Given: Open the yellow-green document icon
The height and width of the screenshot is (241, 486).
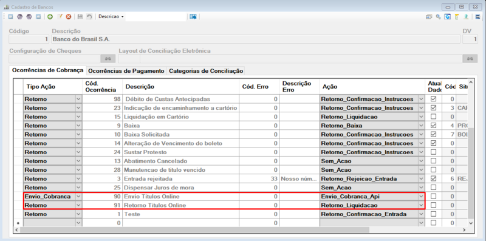Looking at the screenshot, I should coord(457,17).
